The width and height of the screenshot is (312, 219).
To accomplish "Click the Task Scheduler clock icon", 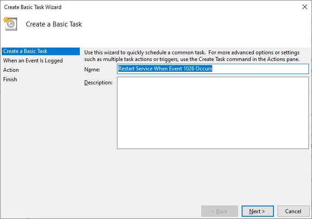I will click(10, 24).
